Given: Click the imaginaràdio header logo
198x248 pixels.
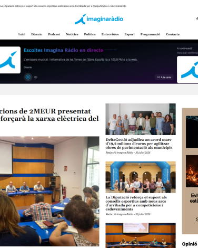Looking at the screenshot, I should pos(99,19).
